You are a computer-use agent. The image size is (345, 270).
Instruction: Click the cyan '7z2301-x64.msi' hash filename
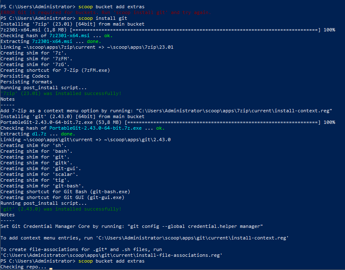coord(69,36)
